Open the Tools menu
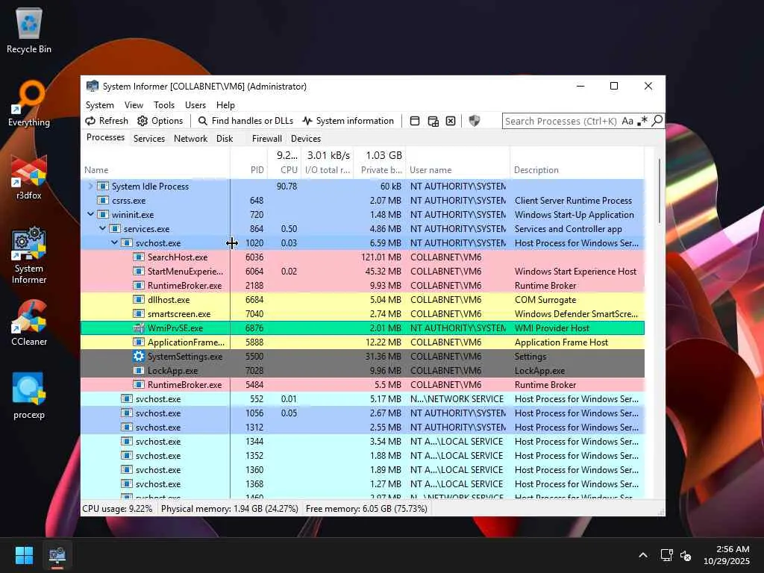 (163, 105)
